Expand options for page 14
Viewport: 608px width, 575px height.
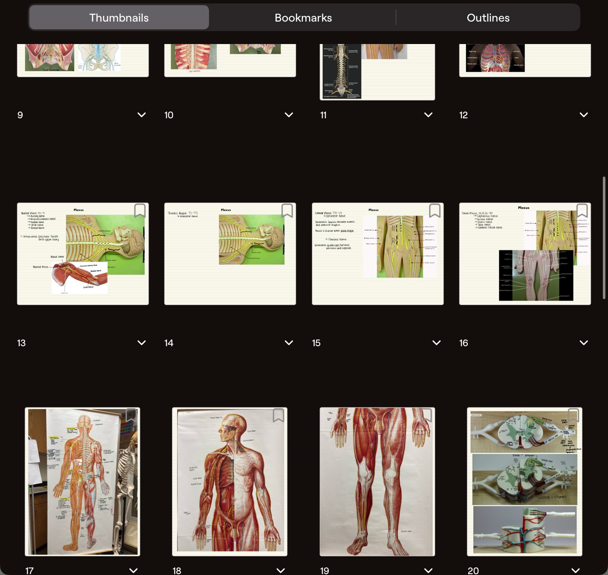[289, 343]
